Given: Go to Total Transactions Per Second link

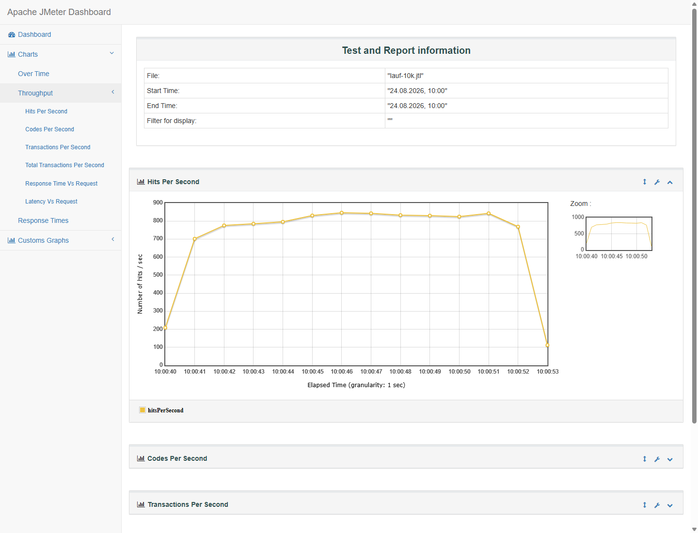Looking at the screenshot, I should click(x=64, y=165).
